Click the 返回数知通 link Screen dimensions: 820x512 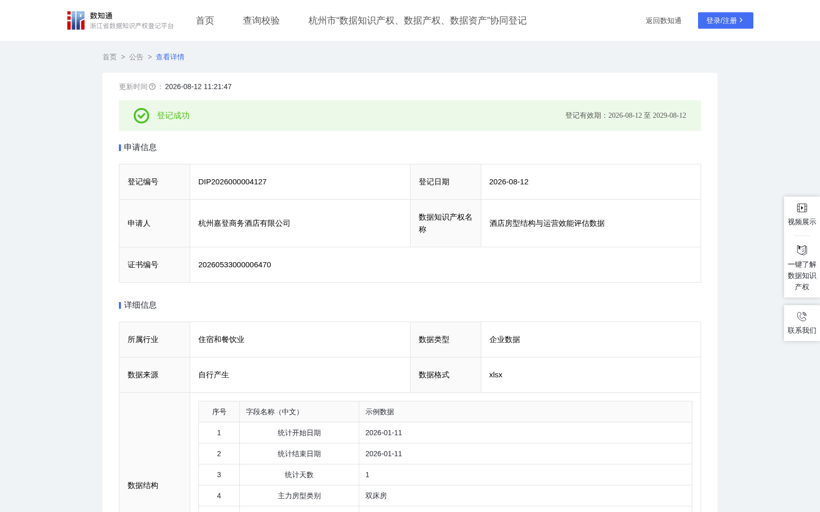pos(664,20)
